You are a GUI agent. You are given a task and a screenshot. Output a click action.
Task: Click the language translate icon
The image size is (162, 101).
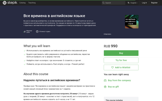click(x=129, y=3)
